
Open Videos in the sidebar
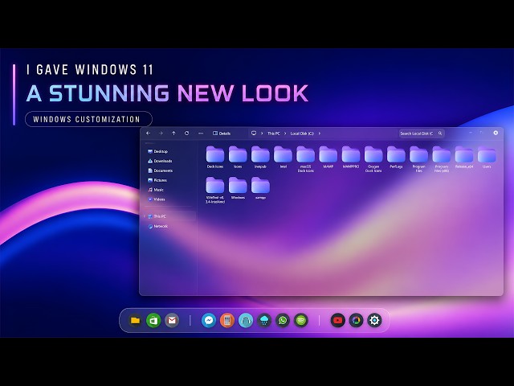pos(157,199)
